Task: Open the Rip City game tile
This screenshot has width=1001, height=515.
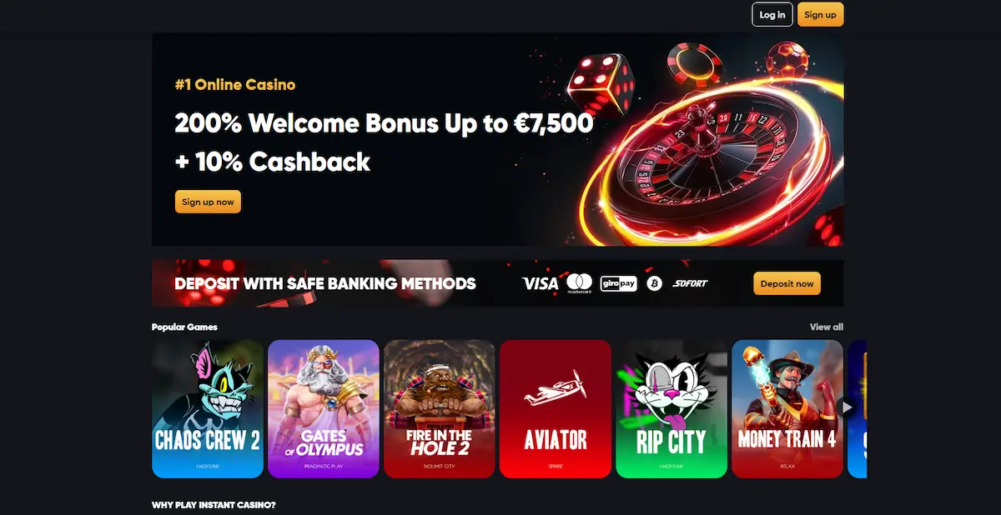Action: pyautogui.click(x=672, y=408)
